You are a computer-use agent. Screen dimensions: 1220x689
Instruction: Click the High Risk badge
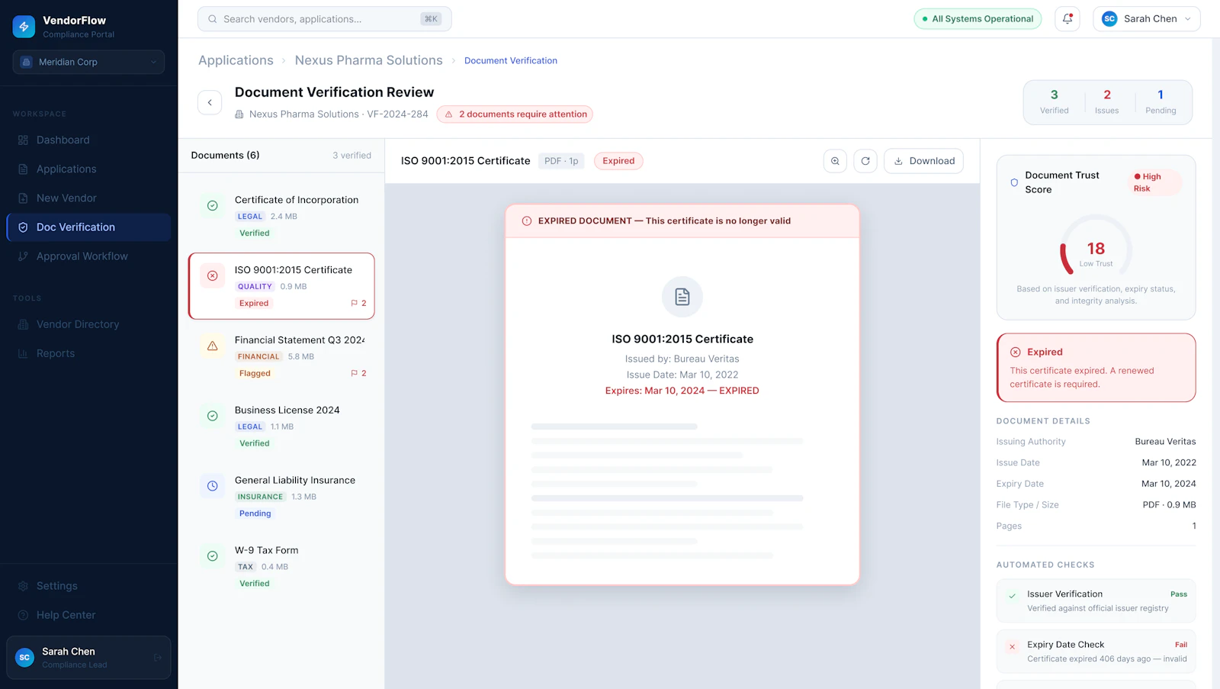tap(1154, 182)
